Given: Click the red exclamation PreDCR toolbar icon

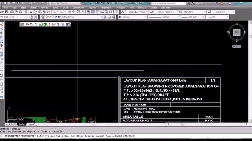Looking at the screenshot, I should 50,24.
